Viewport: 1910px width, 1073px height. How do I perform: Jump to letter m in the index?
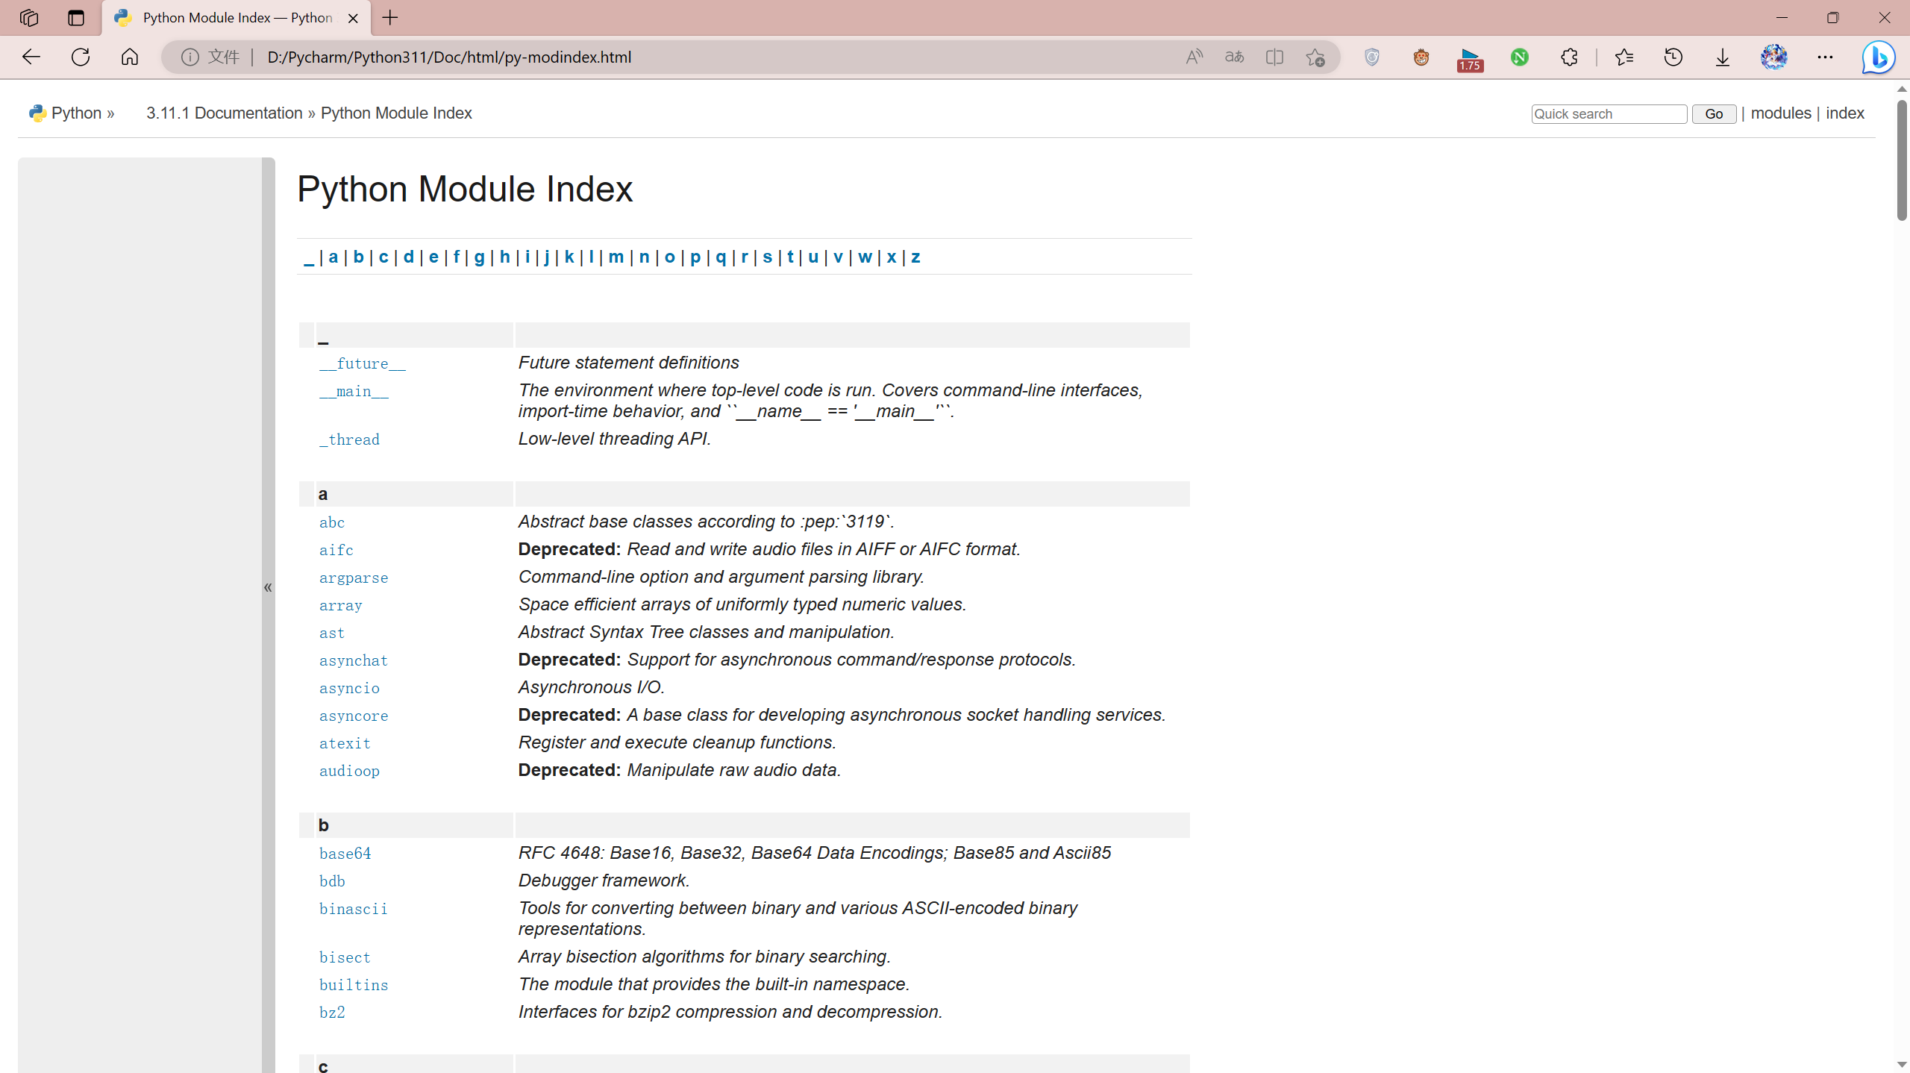coord(616,257)
